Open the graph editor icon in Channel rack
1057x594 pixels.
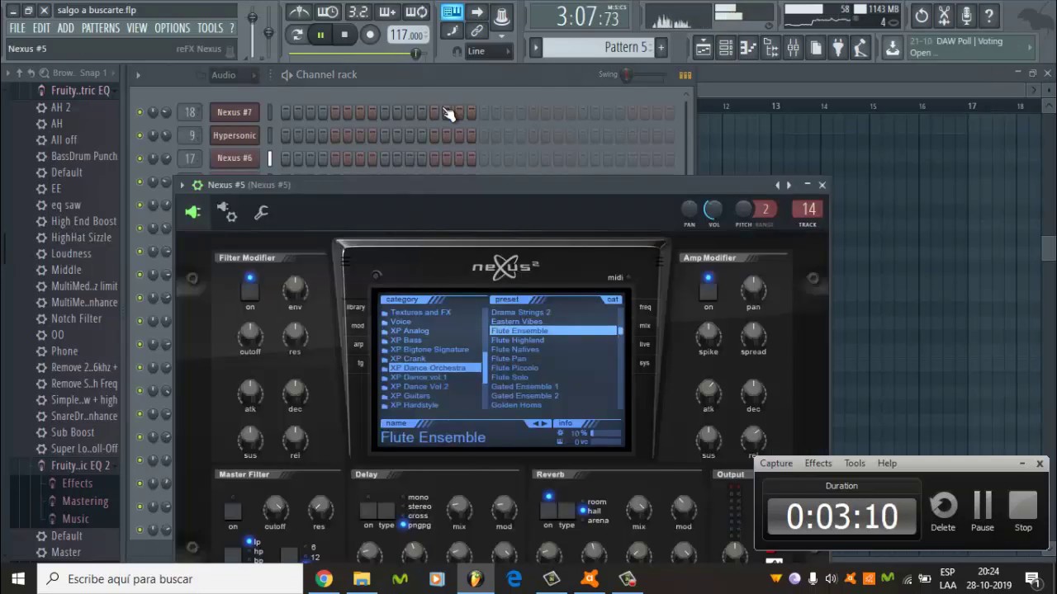pos(685,74)
